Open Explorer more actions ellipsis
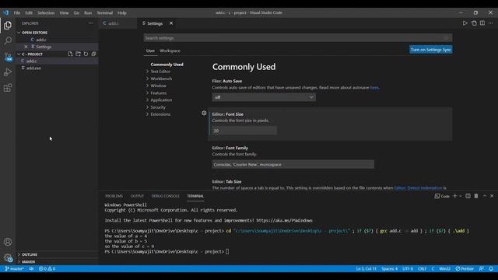The height and width of the screenshot is (280, 498). point(91,23)
